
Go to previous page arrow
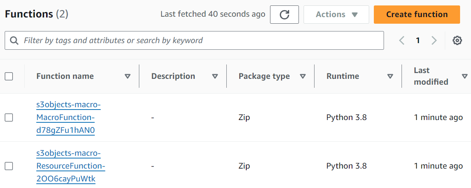pyautogui.click(x=402, y=40)
